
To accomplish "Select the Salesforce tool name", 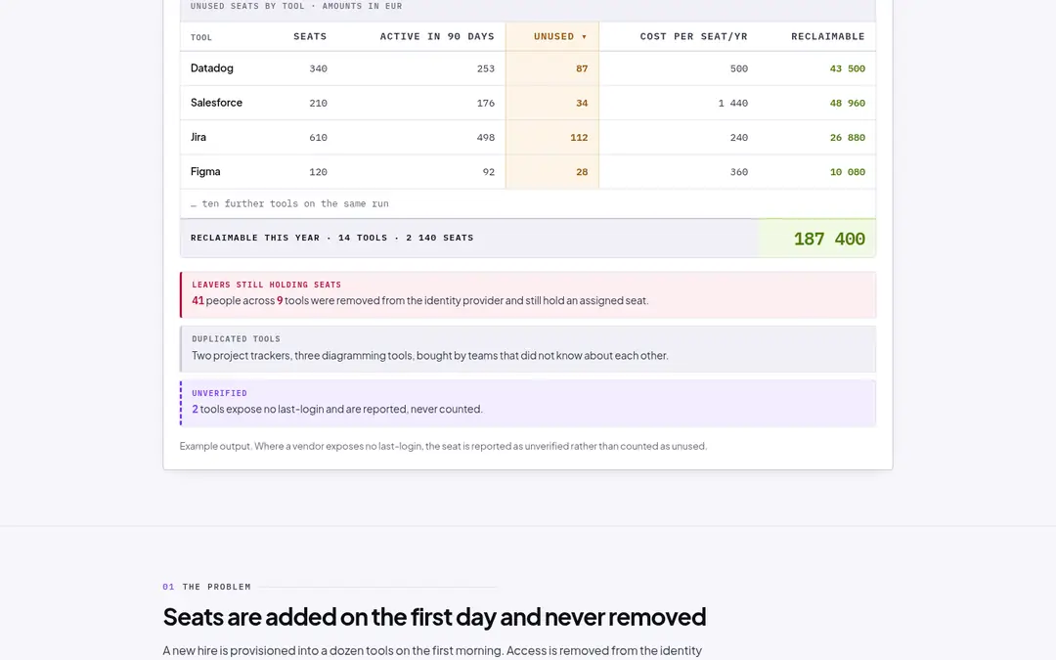I will pos(216,103).
